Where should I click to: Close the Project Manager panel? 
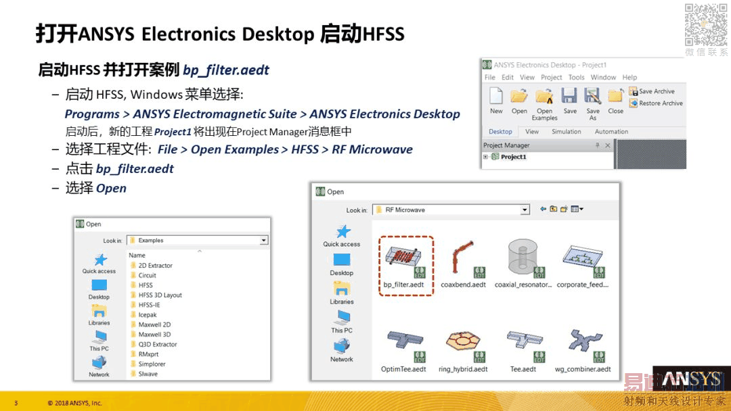607,145
